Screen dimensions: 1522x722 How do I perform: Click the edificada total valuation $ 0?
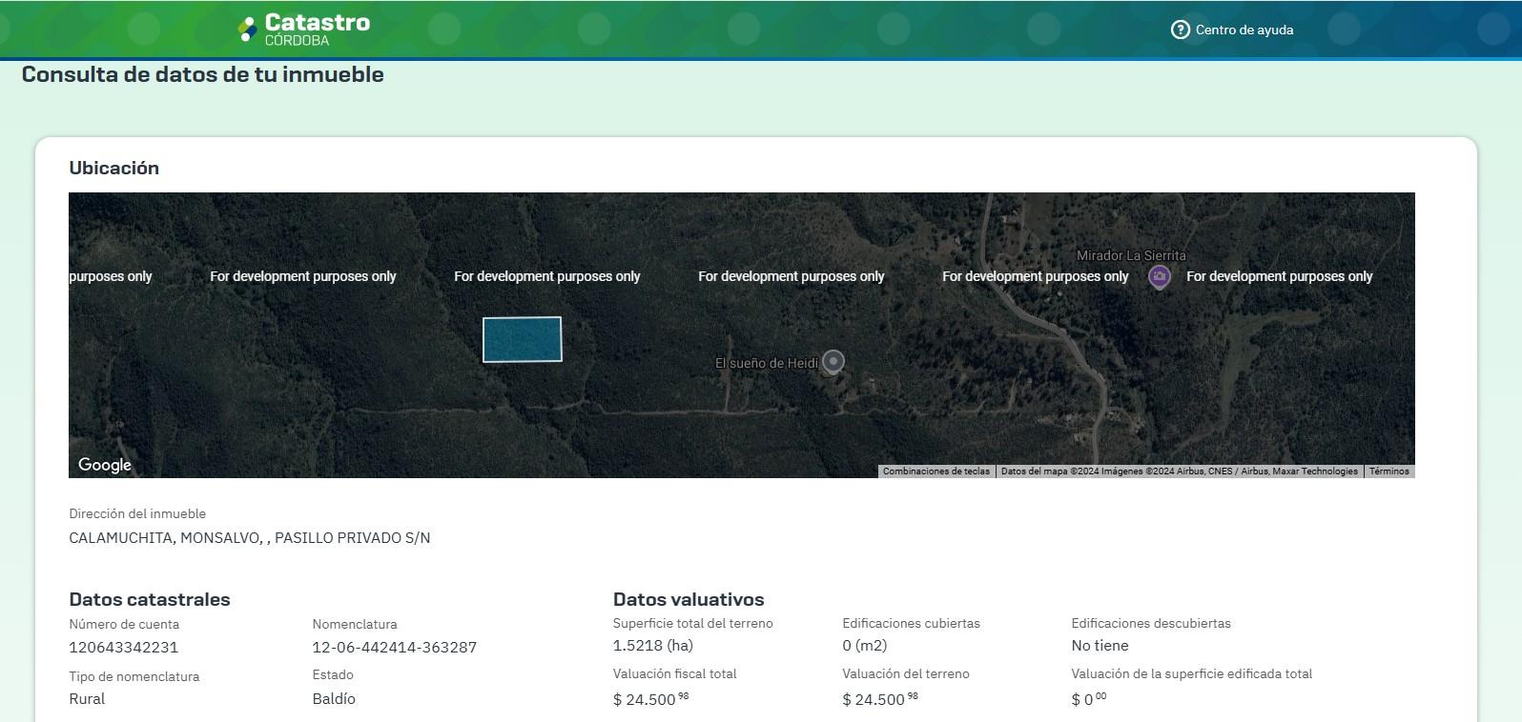point(1089,699)
